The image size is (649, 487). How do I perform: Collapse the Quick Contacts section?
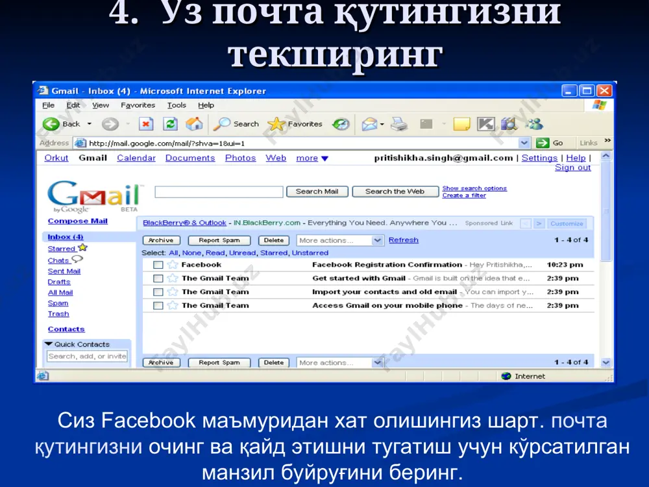point(49,344)
